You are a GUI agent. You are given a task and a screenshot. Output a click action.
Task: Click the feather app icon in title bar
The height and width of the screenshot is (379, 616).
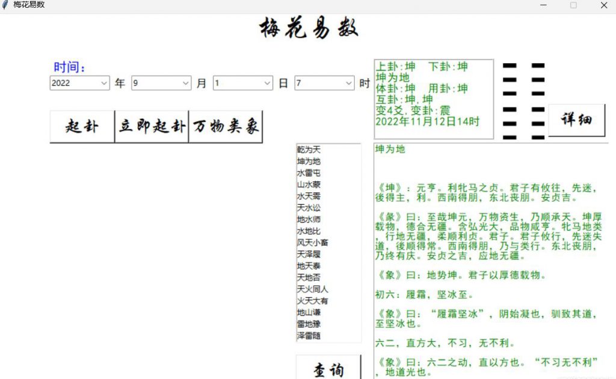click(6, 5)
